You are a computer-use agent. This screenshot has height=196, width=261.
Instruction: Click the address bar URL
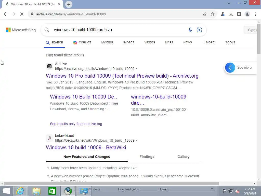tap(71, 14)
